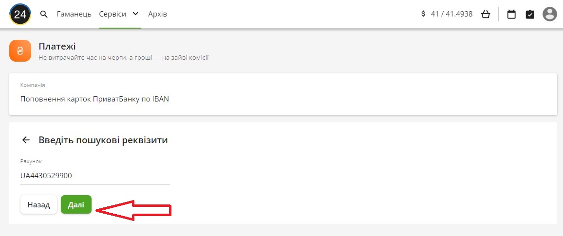Click the Privat24 logo
563x236 pixels.
tap(20, 14)
